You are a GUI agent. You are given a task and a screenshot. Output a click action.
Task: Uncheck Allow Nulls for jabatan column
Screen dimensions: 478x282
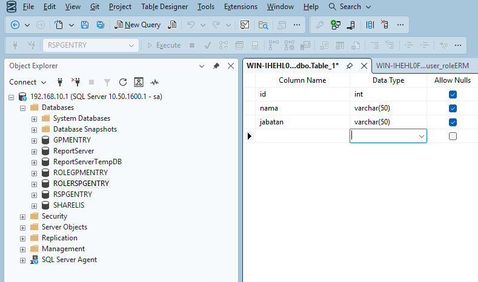point(453,122)
